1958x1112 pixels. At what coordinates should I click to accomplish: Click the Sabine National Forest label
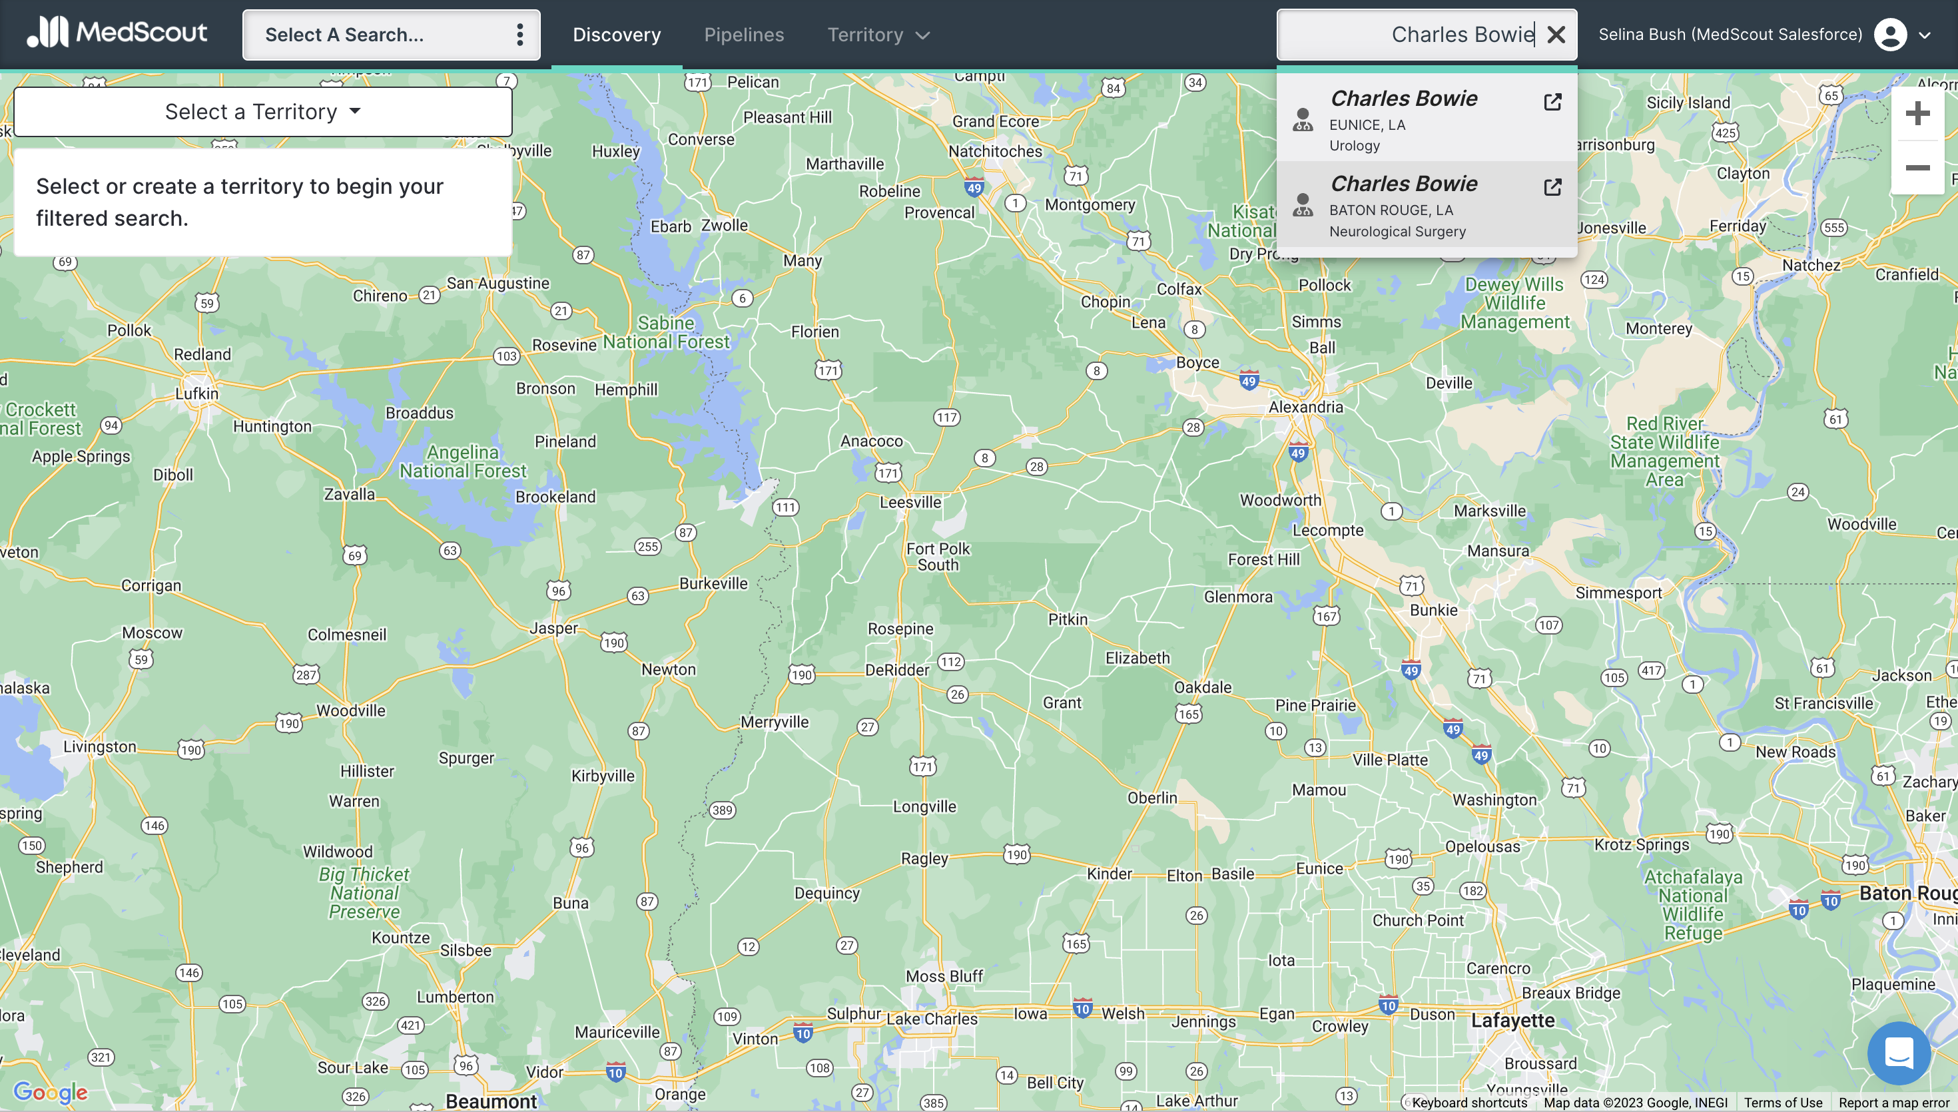coord(666,332)
